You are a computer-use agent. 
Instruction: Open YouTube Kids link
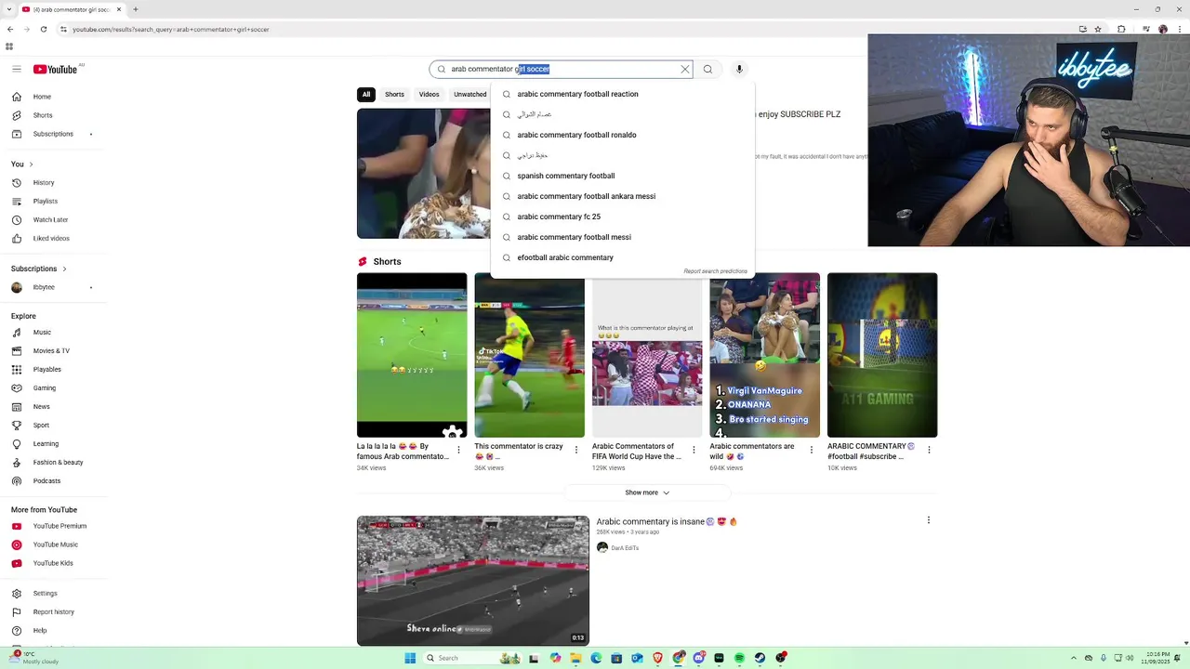(54, 563)
